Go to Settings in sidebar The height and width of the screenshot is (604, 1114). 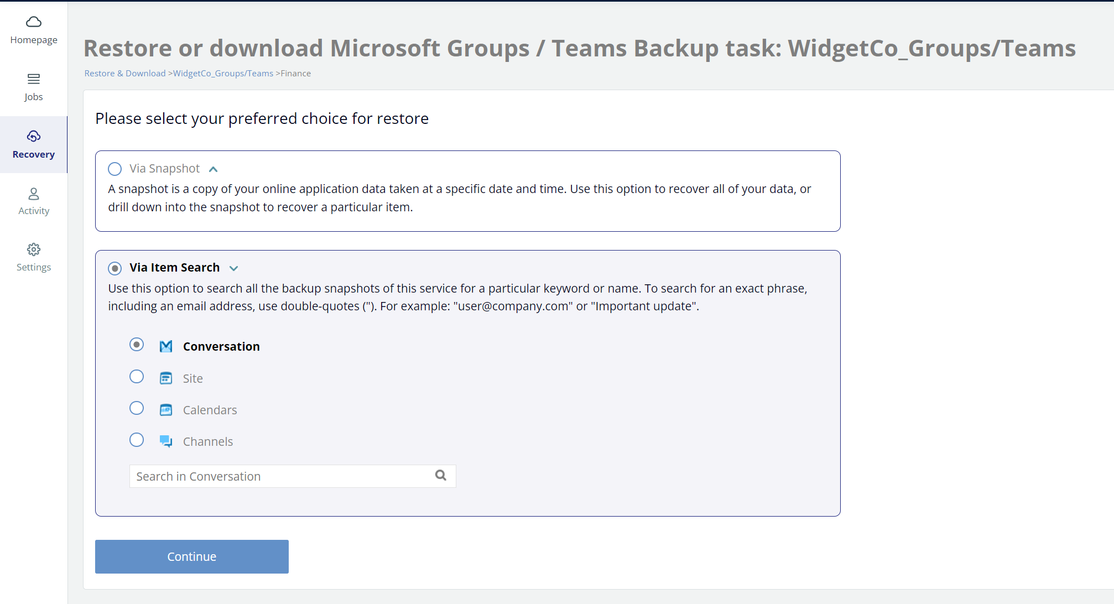pyautogui.click(x=34, y=258)
